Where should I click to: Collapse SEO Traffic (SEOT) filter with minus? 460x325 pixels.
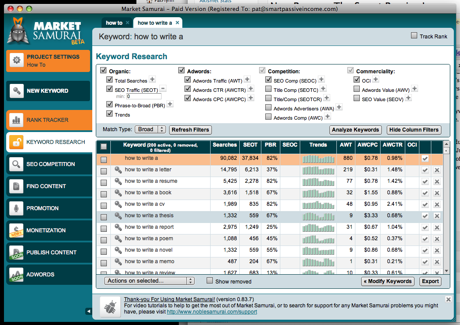coord(163,89)
